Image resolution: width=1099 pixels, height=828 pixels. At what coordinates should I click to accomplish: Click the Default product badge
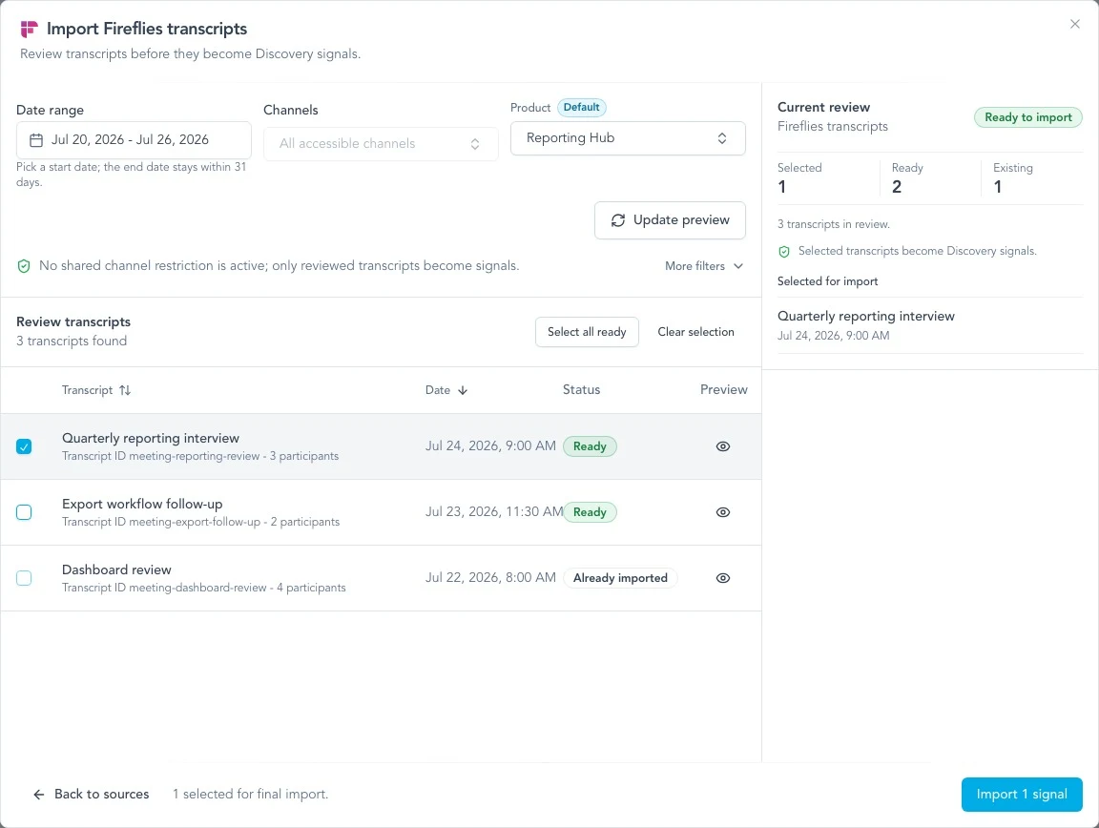coord(581,107)
